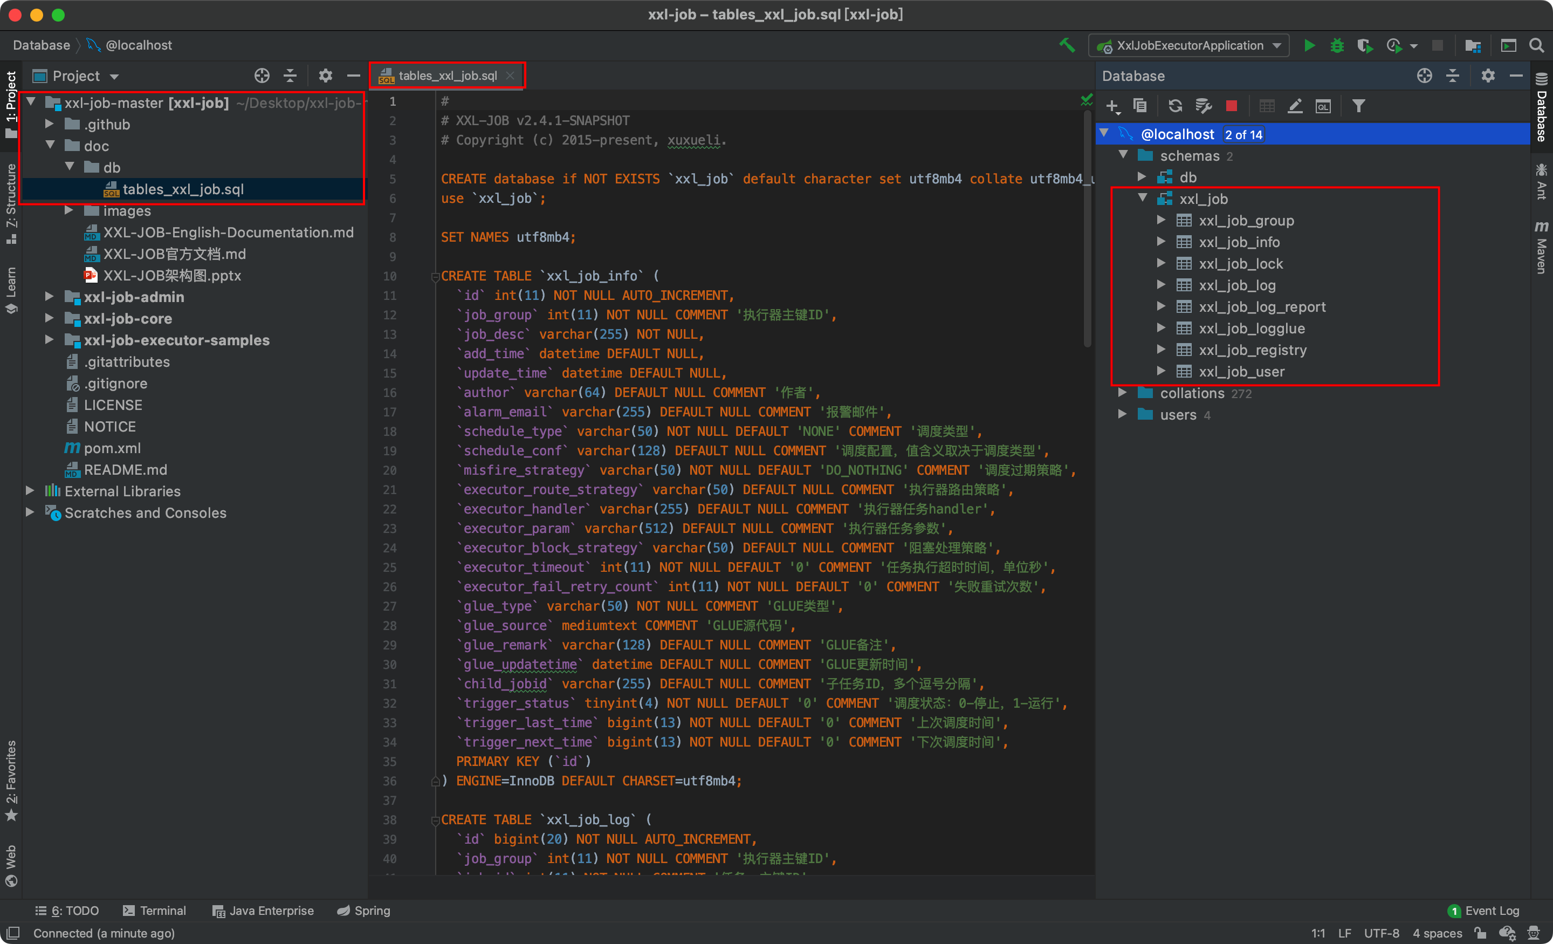This screenshot has height=944, width=1553.
Task: Click Database breadcrumb in navigation bar
Action: click(x=42, y=45)
